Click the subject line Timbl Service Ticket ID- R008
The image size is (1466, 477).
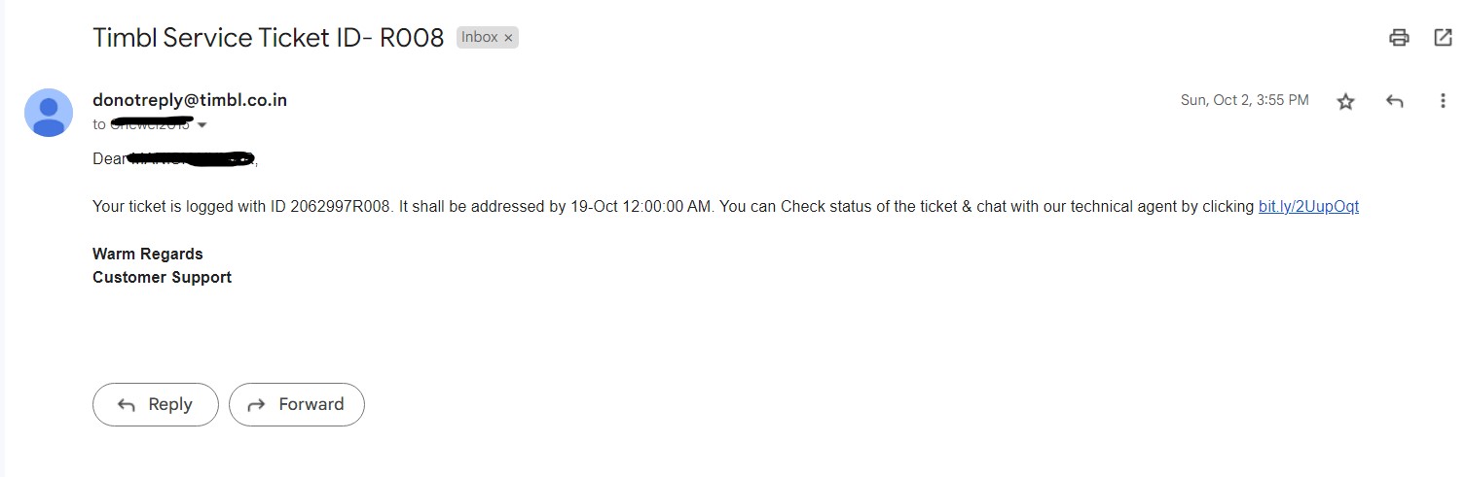(268, 38)
